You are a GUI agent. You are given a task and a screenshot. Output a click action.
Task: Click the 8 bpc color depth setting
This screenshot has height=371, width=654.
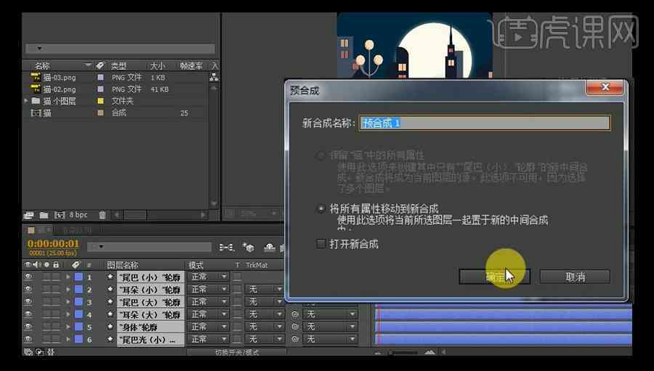(x=78, y=215)
